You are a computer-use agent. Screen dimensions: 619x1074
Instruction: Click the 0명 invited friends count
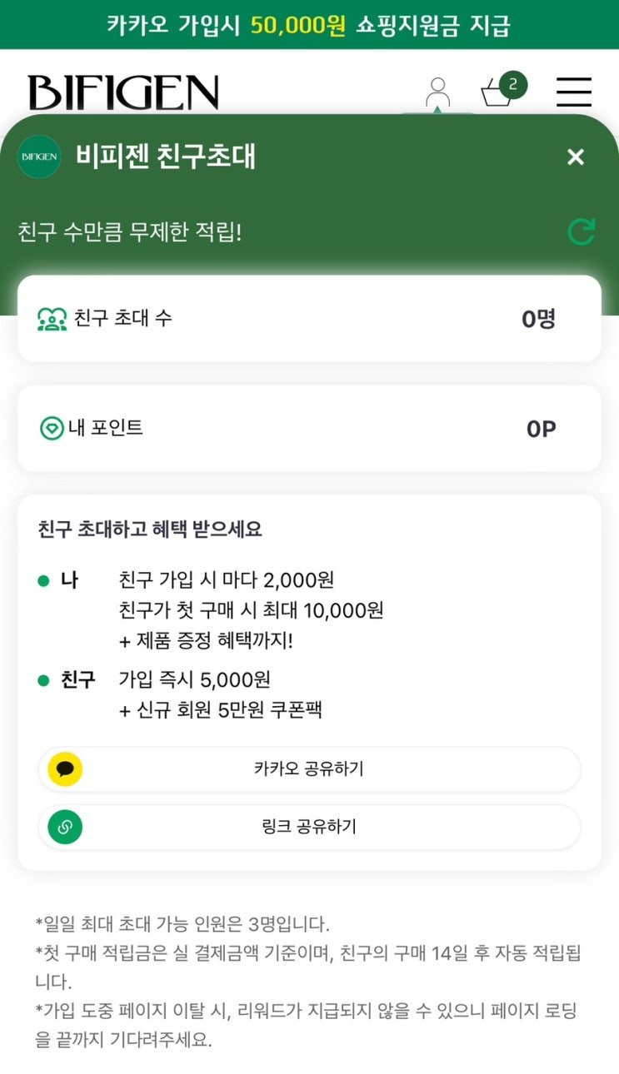point(538,319)
